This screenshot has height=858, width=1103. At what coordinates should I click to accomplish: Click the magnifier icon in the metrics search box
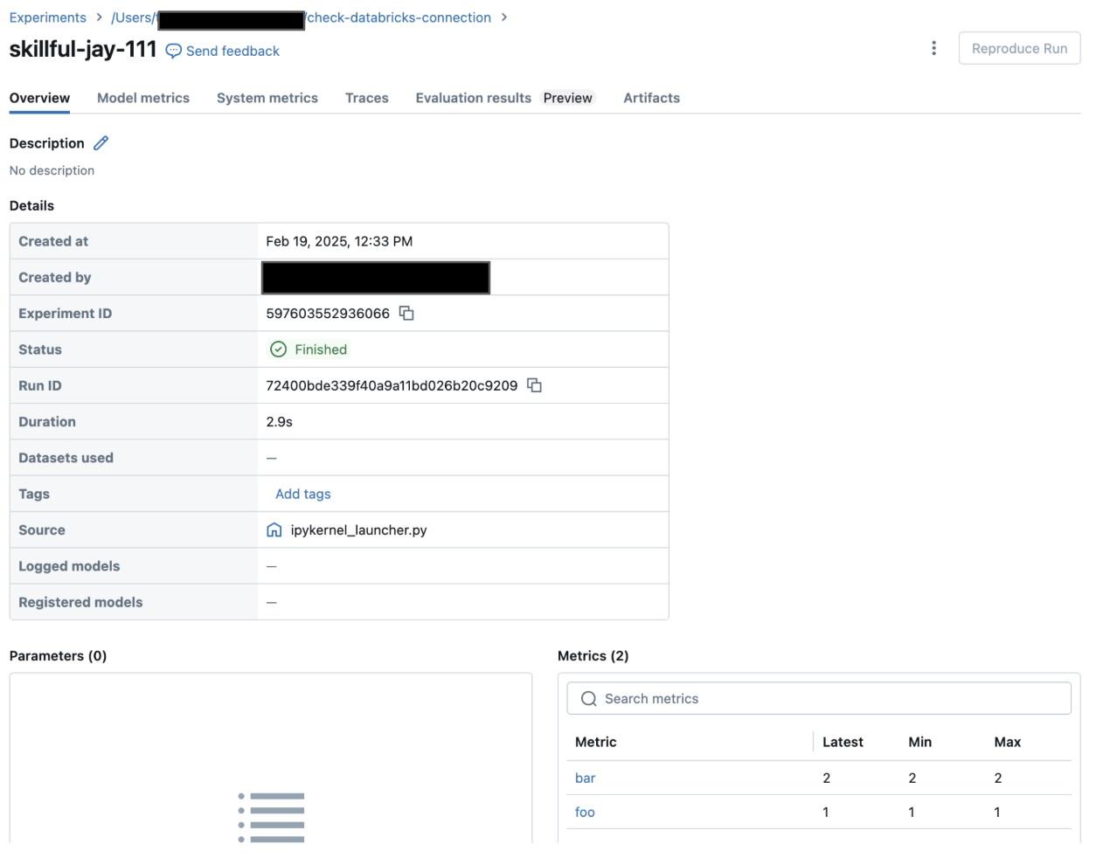tap(588, 698)
